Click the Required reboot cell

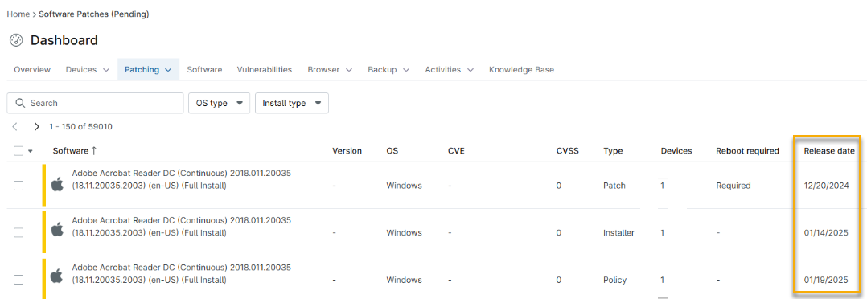(733, 186)
